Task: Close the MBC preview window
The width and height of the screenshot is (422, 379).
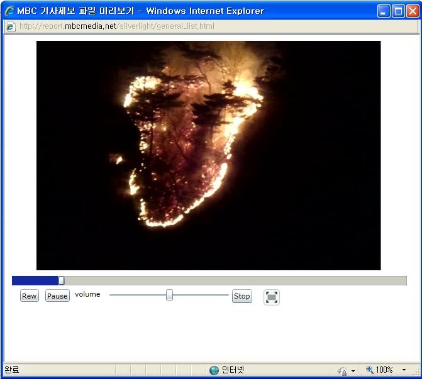Action: coord(413,11)
